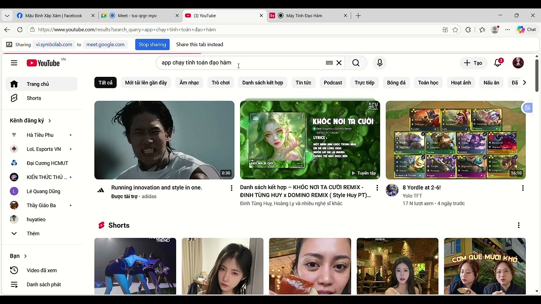Viewport: 541px width, 304px height.
Task: Select the Mới tải lên gần đây chip
Action: point(146,83)
